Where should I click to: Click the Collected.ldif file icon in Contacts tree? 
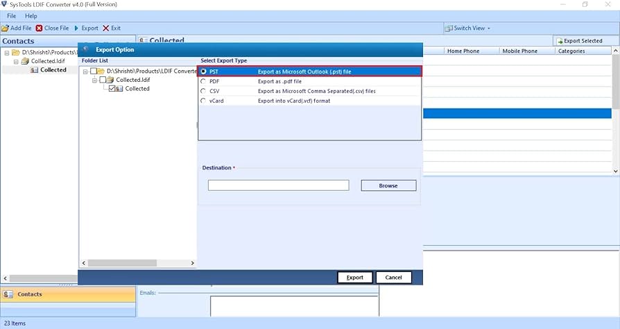tap(25, 61)
